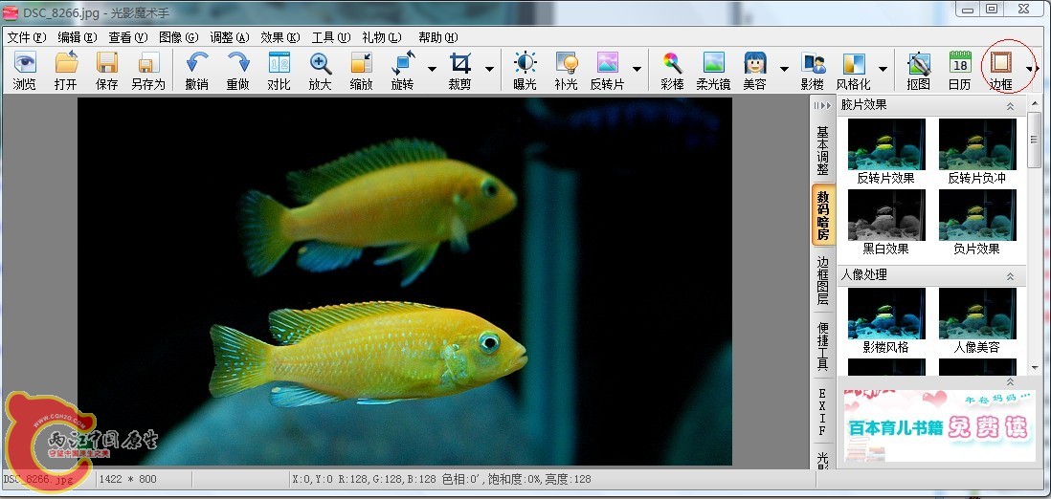
Task: Collapse the 人像处理 section
Action: pyautogui.click(x=1010, y=276)
